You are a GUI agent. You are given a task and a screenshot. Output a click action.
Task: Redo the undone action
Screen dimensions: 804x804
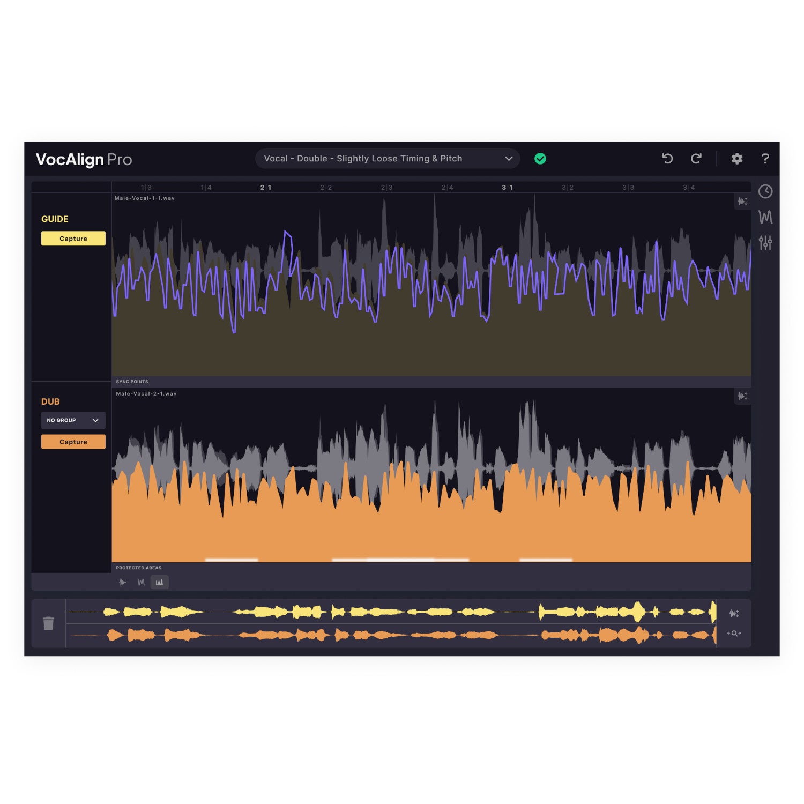(696, 159)
